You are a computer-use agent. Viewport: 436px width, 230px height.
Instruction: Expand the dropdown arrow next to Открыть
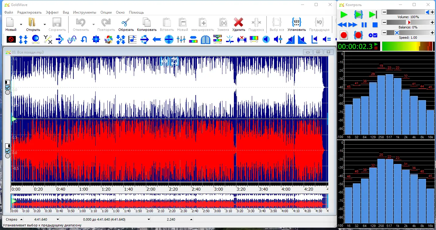click(45, 25)
